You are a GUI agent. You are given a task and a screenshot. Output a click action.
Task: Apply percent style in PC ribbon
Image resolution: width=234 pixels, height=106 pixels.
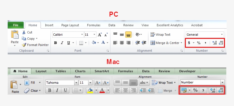click(x=199, y=43)
